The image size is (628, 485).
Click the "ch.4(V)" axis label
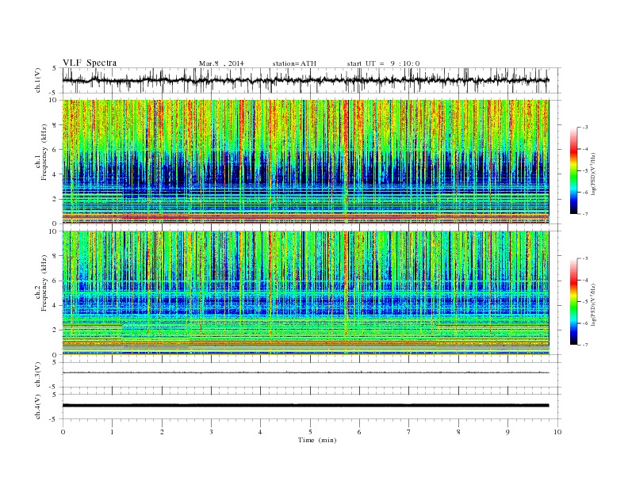click(38, 407)
